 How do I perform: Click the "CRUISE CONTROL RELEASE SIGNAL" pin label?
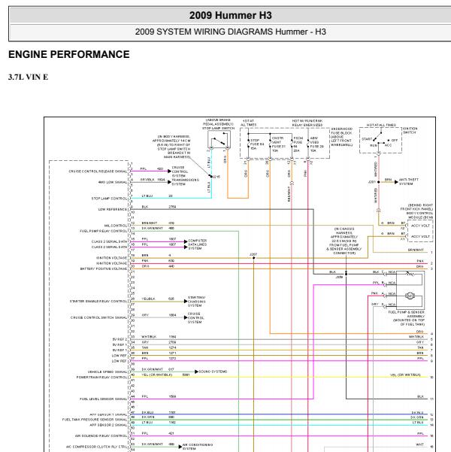coord(98,171)
